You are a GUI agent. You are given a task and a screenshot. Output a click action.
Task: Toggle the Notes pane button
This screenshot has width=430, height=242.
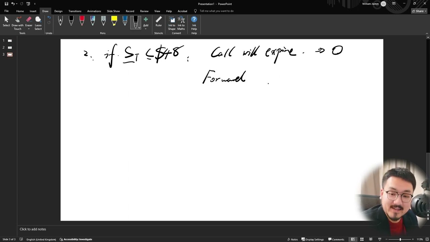pos(292,239)
